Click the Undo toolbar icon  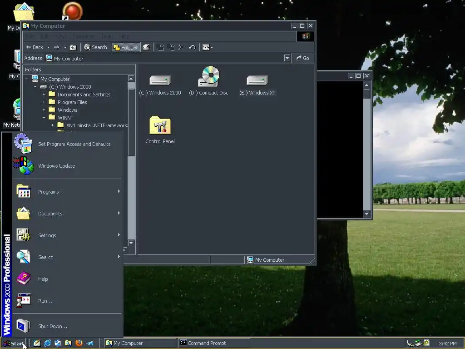pos(192,47)
